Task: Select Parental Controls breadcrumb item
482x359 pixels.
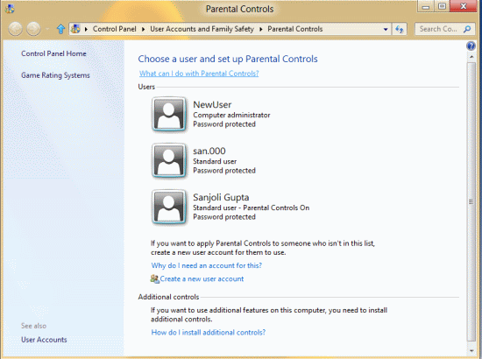Action: point(294,29)
